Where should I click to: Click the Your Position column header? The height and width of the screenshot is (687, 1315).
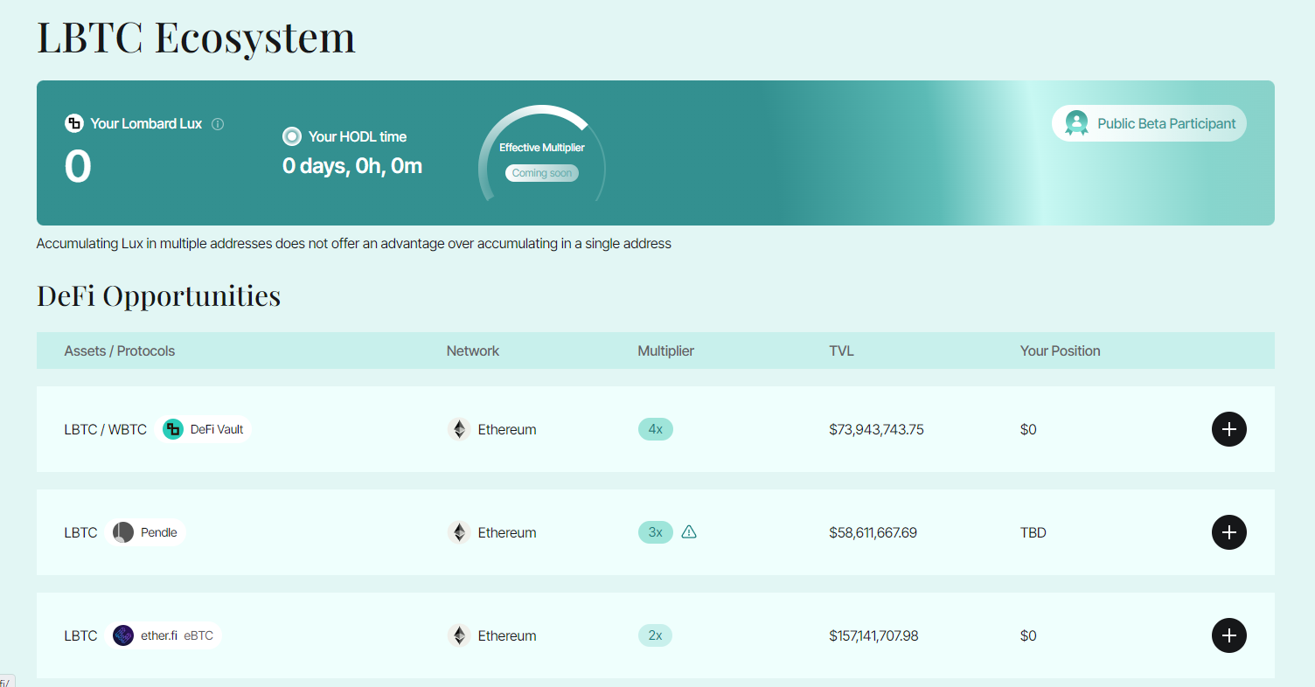click(1061, 350)
